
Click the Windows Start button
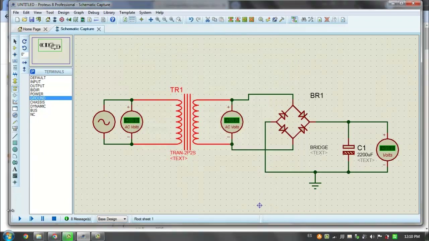point(8,236)
